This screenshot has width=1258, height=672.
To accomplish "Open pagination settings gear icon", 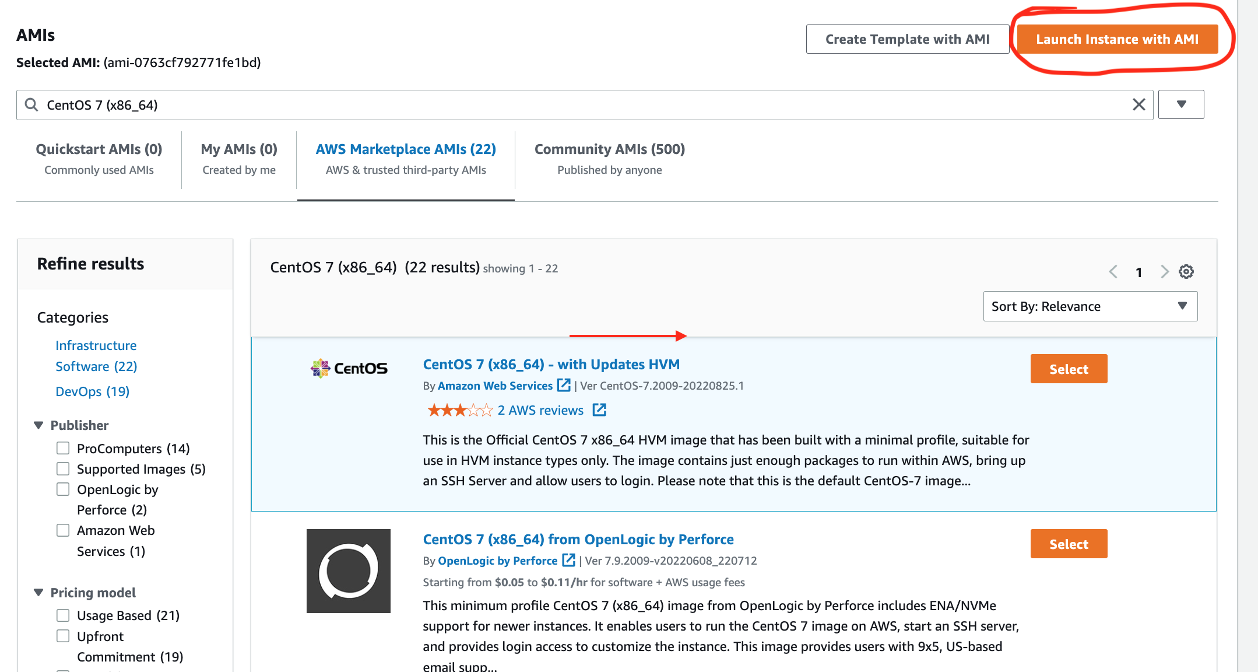I will (1186, 272).
